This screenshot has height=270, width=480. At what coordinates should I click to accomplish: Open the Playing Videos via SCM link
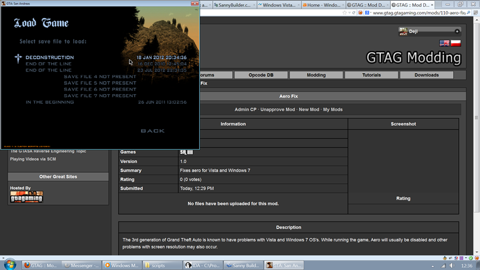point(33,159)
